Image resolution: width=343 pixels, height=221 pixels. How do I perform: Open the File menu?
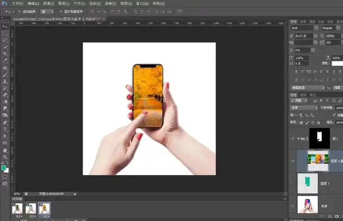coord(18,4)
